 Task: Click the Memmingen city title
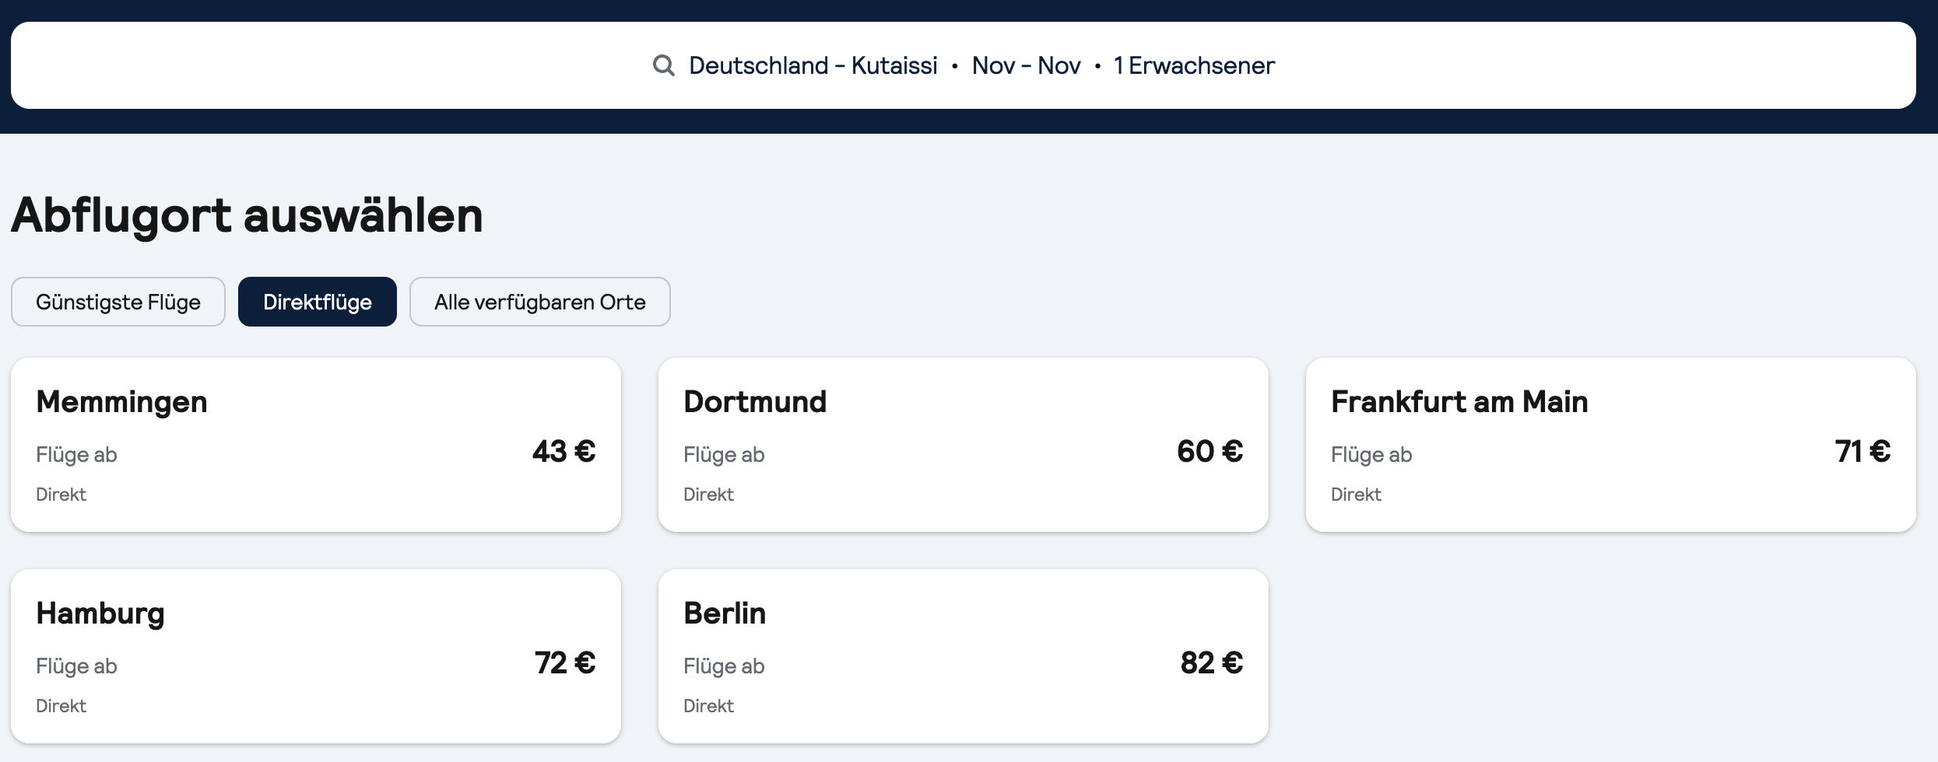(x=122, y=403)
